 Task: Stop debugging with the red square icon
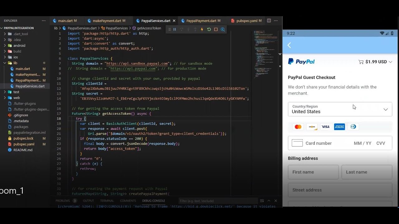(x=216, y=30)
